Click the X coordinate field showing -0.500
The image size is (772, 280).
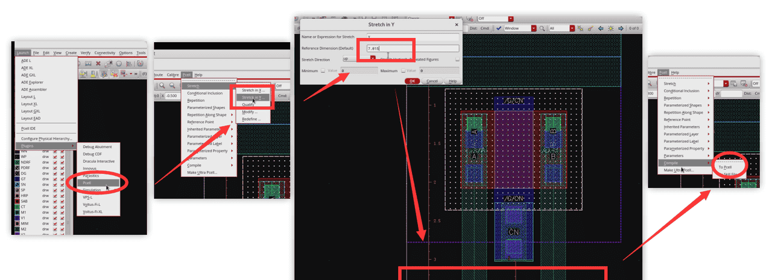[172, 96]
